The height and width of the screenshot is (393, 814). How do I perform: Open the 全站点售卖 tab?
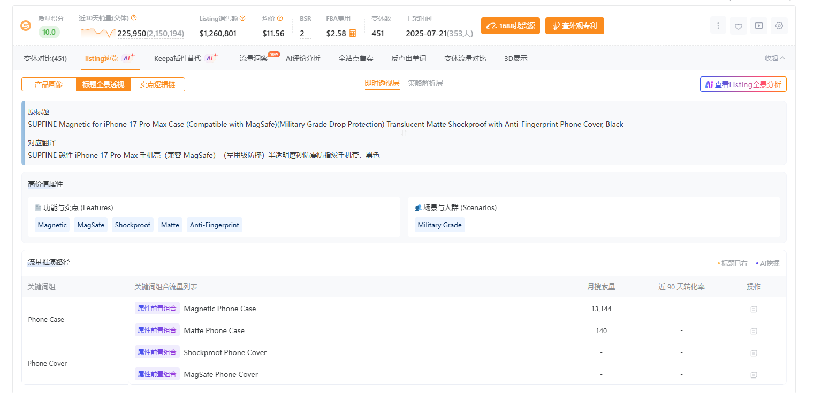pyautogui.click(x=356, y=58)
